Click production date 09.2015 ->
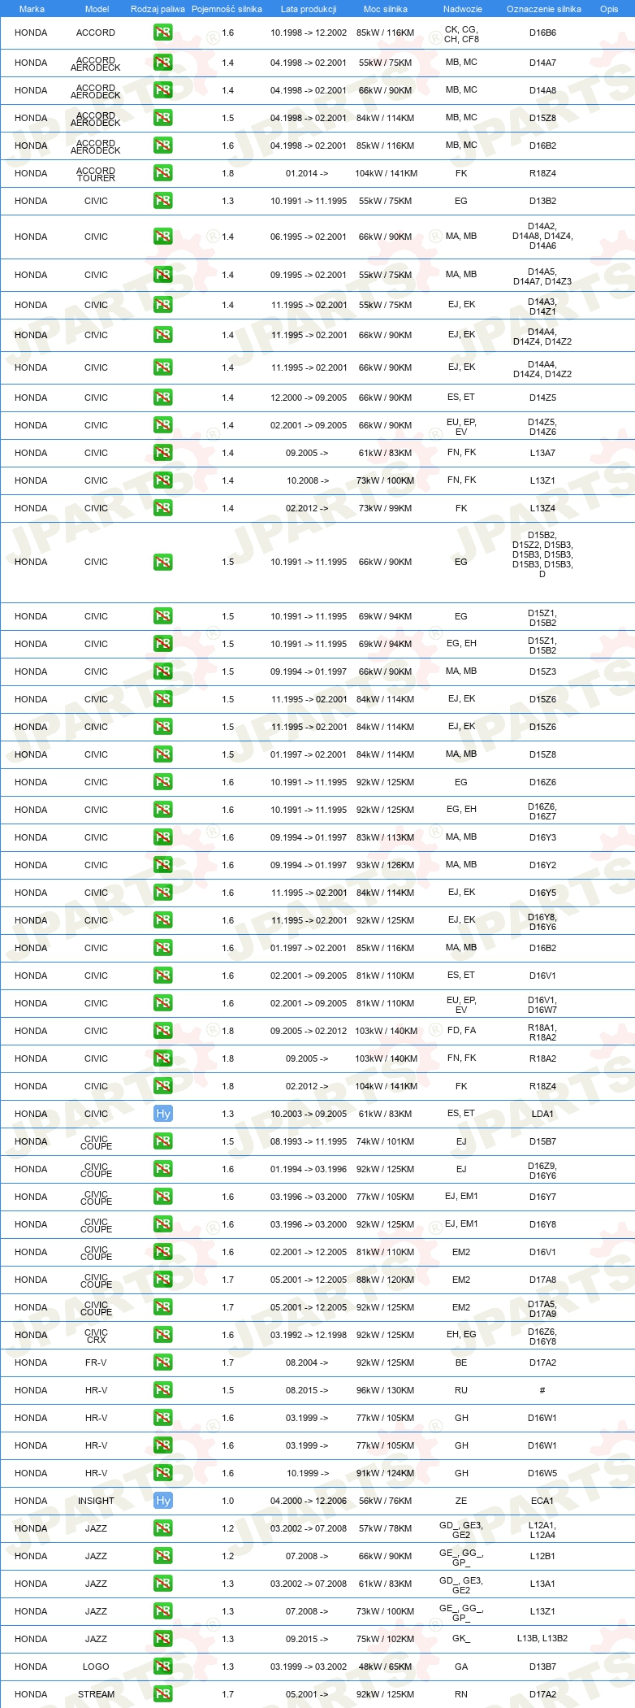Viewport: 635px width, 1708px height. pyautogui.click(x=307, y=1639)
